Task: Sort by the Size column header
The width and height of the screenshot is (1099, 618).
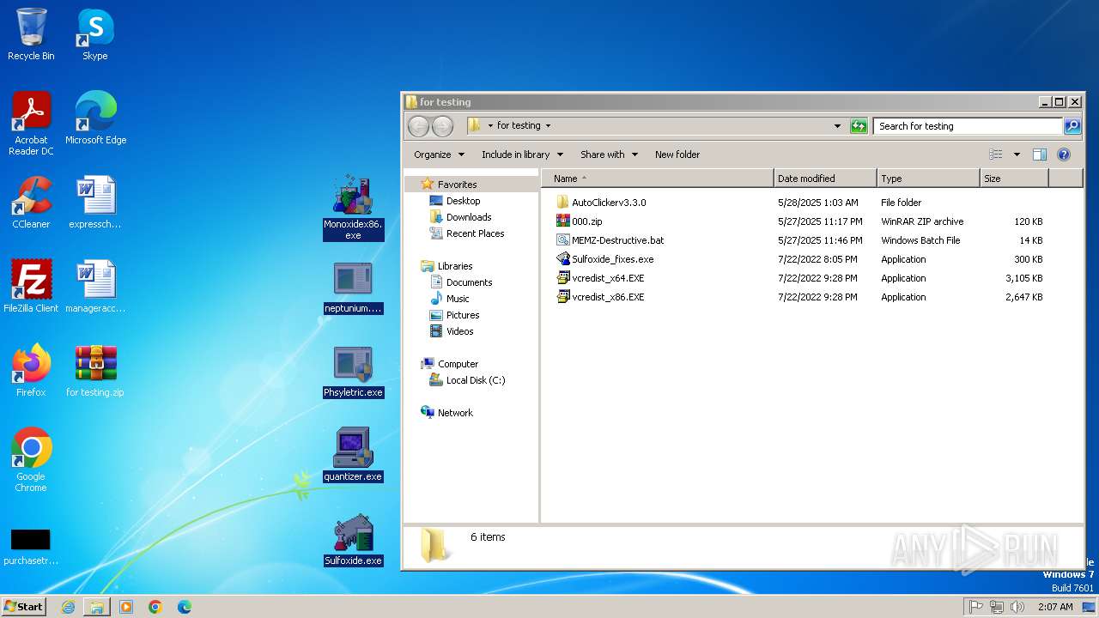Action: pos(1014,179)
